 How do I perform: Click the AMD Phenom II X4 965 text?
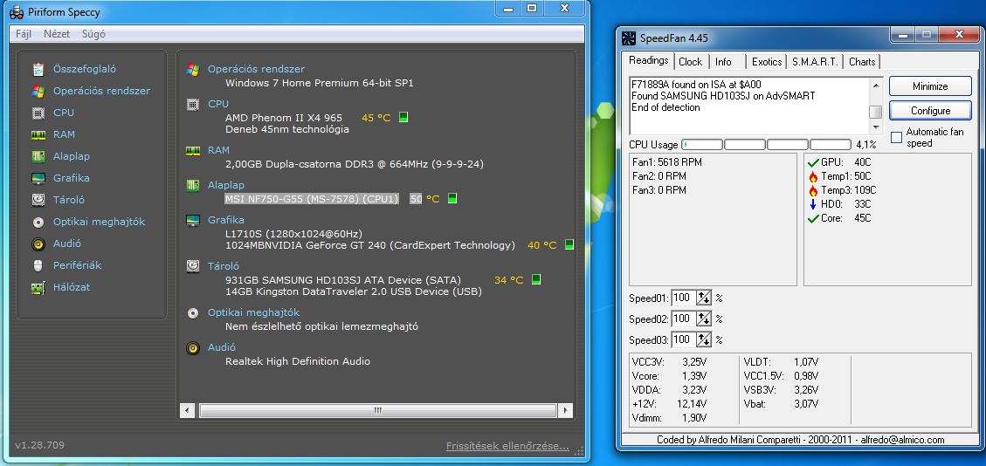[284, 118]
